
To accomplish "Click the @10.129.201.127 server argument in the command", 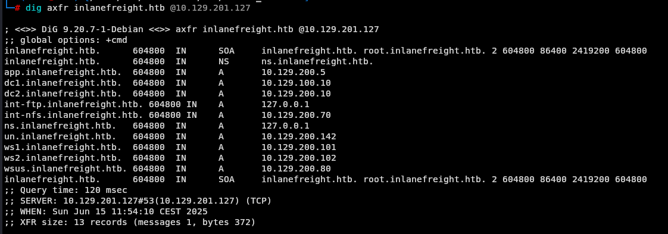I will 210,8.
